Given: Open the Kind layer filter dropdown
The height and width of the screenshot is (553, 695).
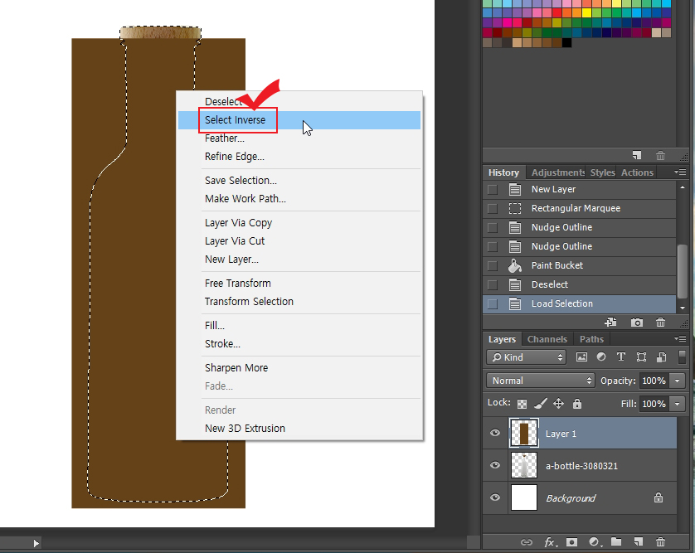Looking at the screenshot, I should point(526,357).
